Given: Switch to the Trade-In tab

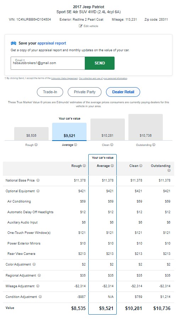Looking at the screenshot, I should [x=50, y=92].
